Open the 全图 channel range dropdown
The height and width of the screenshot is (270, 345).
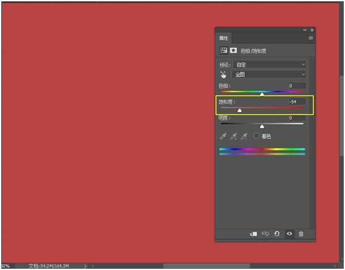pos(269,74)
